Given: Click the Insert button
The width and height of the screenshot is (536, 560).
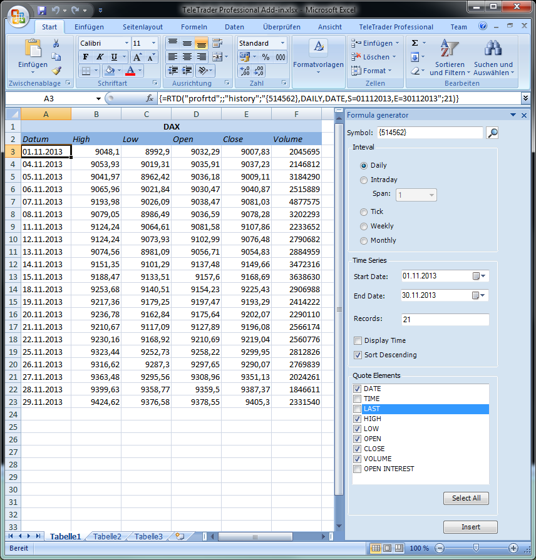Looking at the screenshot, I should coord(470,527).
